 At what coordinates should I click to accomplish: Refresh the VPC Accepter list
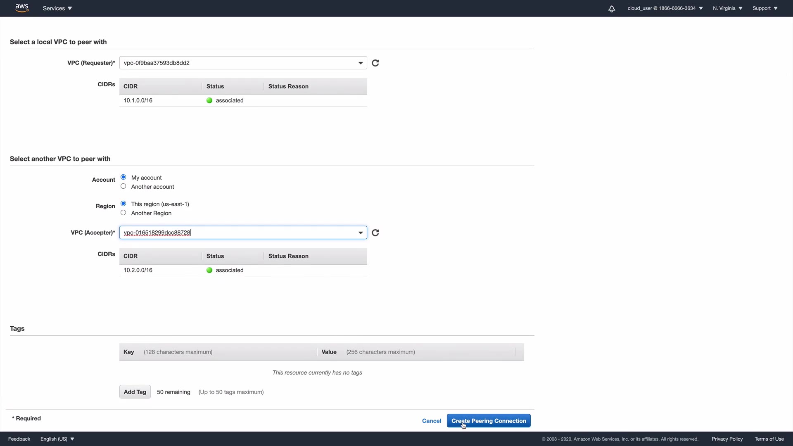(x=375, y=233)
